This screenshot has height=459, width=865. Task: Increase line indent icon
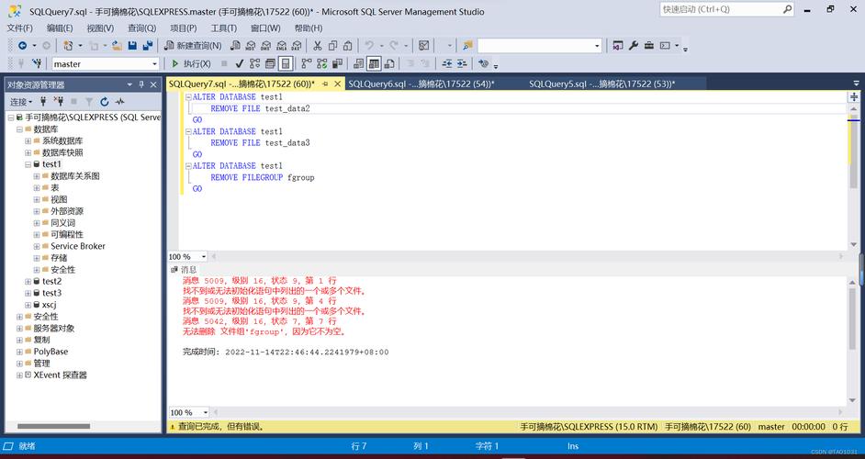pyautogui.click(x=462, y=64)
